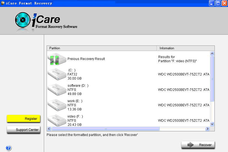Click the iCare disc logo
The width and height of the screenshot is (228, 152).
coord(23,20)
